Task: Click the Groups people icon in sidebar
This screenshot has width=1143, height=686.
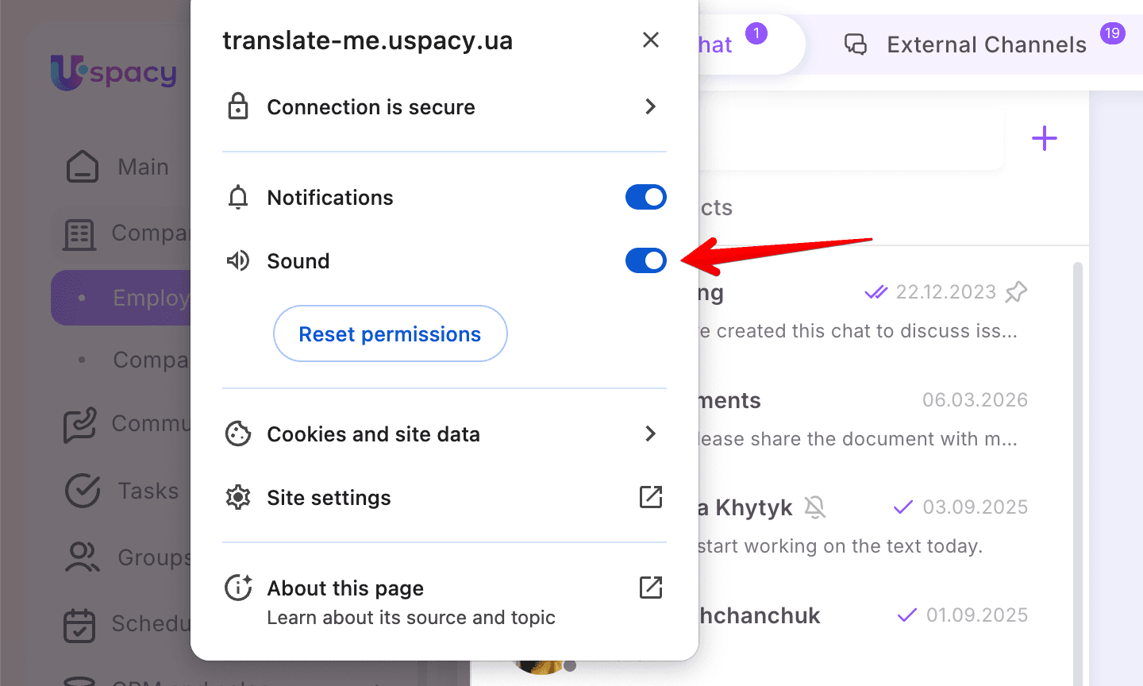Action: (83, 557)
